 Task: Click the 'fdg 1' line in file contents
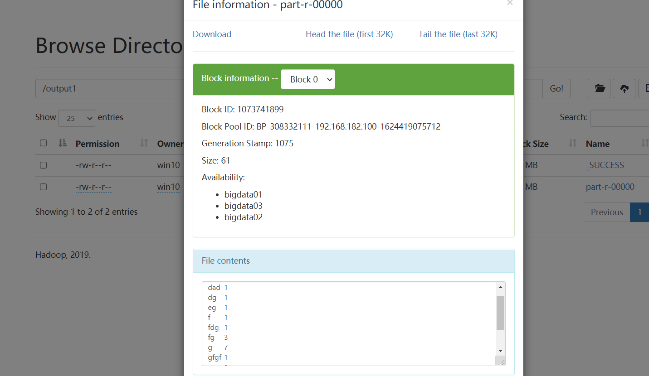pyautogui.click(x=218, y=328)
